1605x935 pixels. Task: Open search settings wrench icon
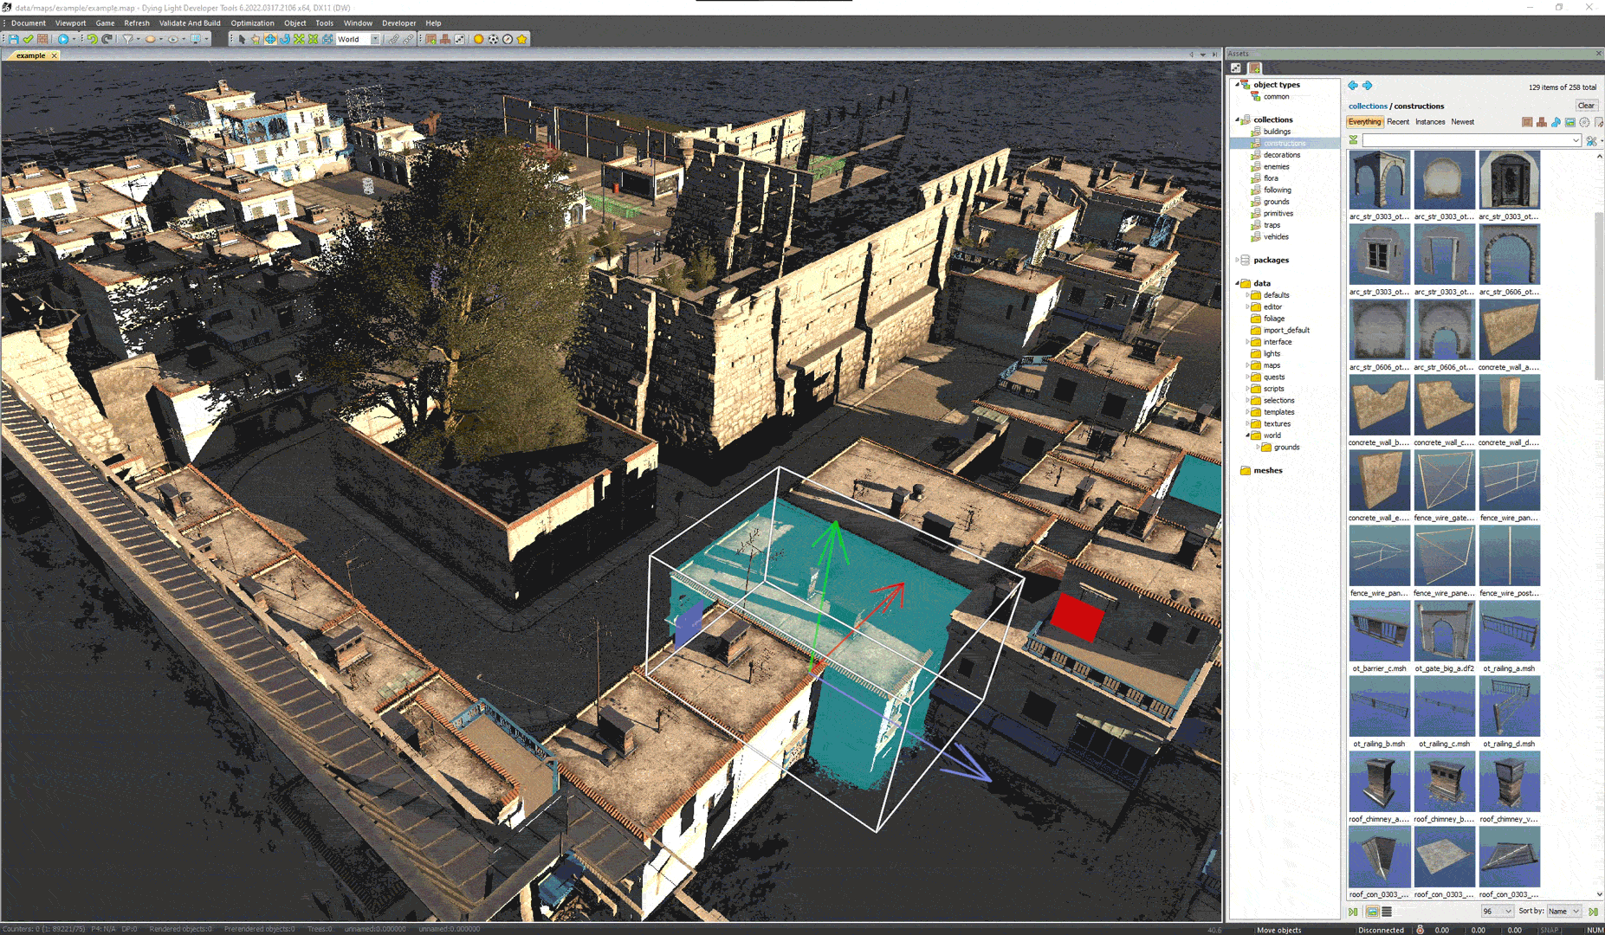(x=1591, y=140)
